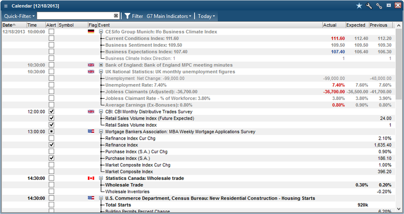Click the star favorite icon in title bar
This screenshot has width=404, height=214.
click(x=359, y=6)
